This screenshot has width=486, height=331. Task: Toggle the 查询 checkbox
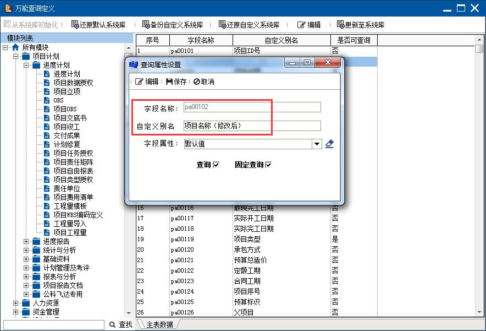point(216,165)
